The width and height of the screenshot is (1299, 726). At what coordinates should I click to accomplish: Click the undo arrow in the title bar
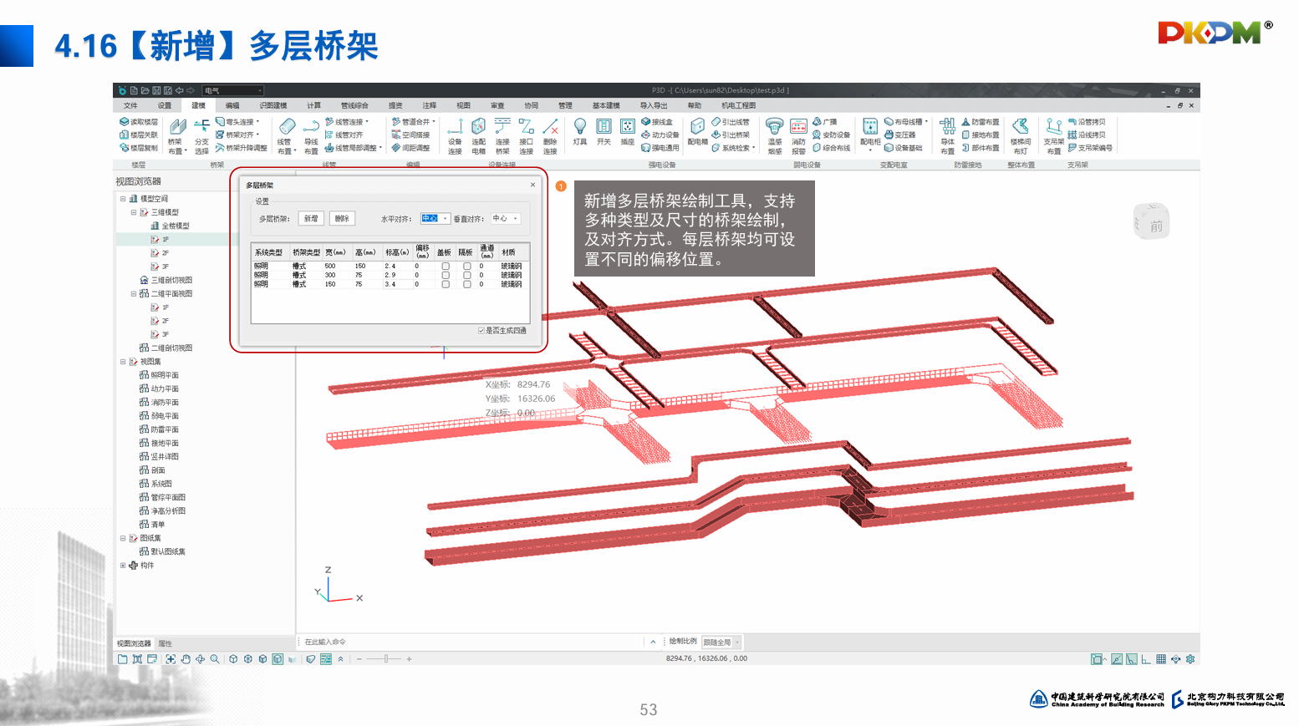coord(179,90)
